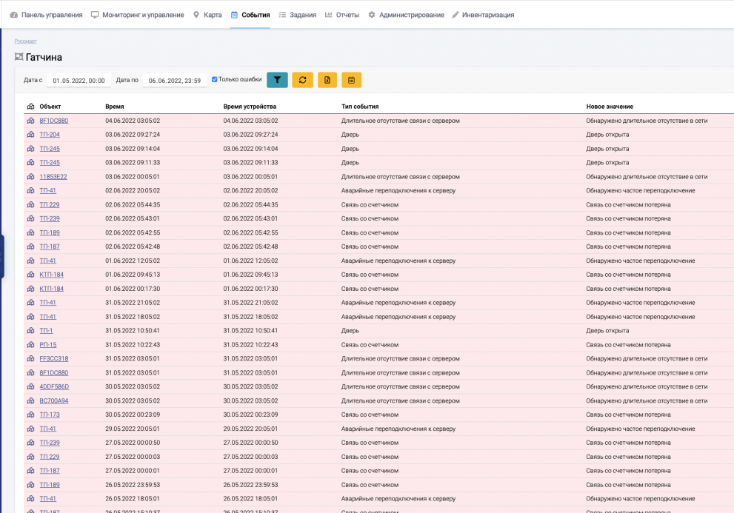Click the blue filter funnel button
This screenshot has width=734, height=513.
point(277,80)
